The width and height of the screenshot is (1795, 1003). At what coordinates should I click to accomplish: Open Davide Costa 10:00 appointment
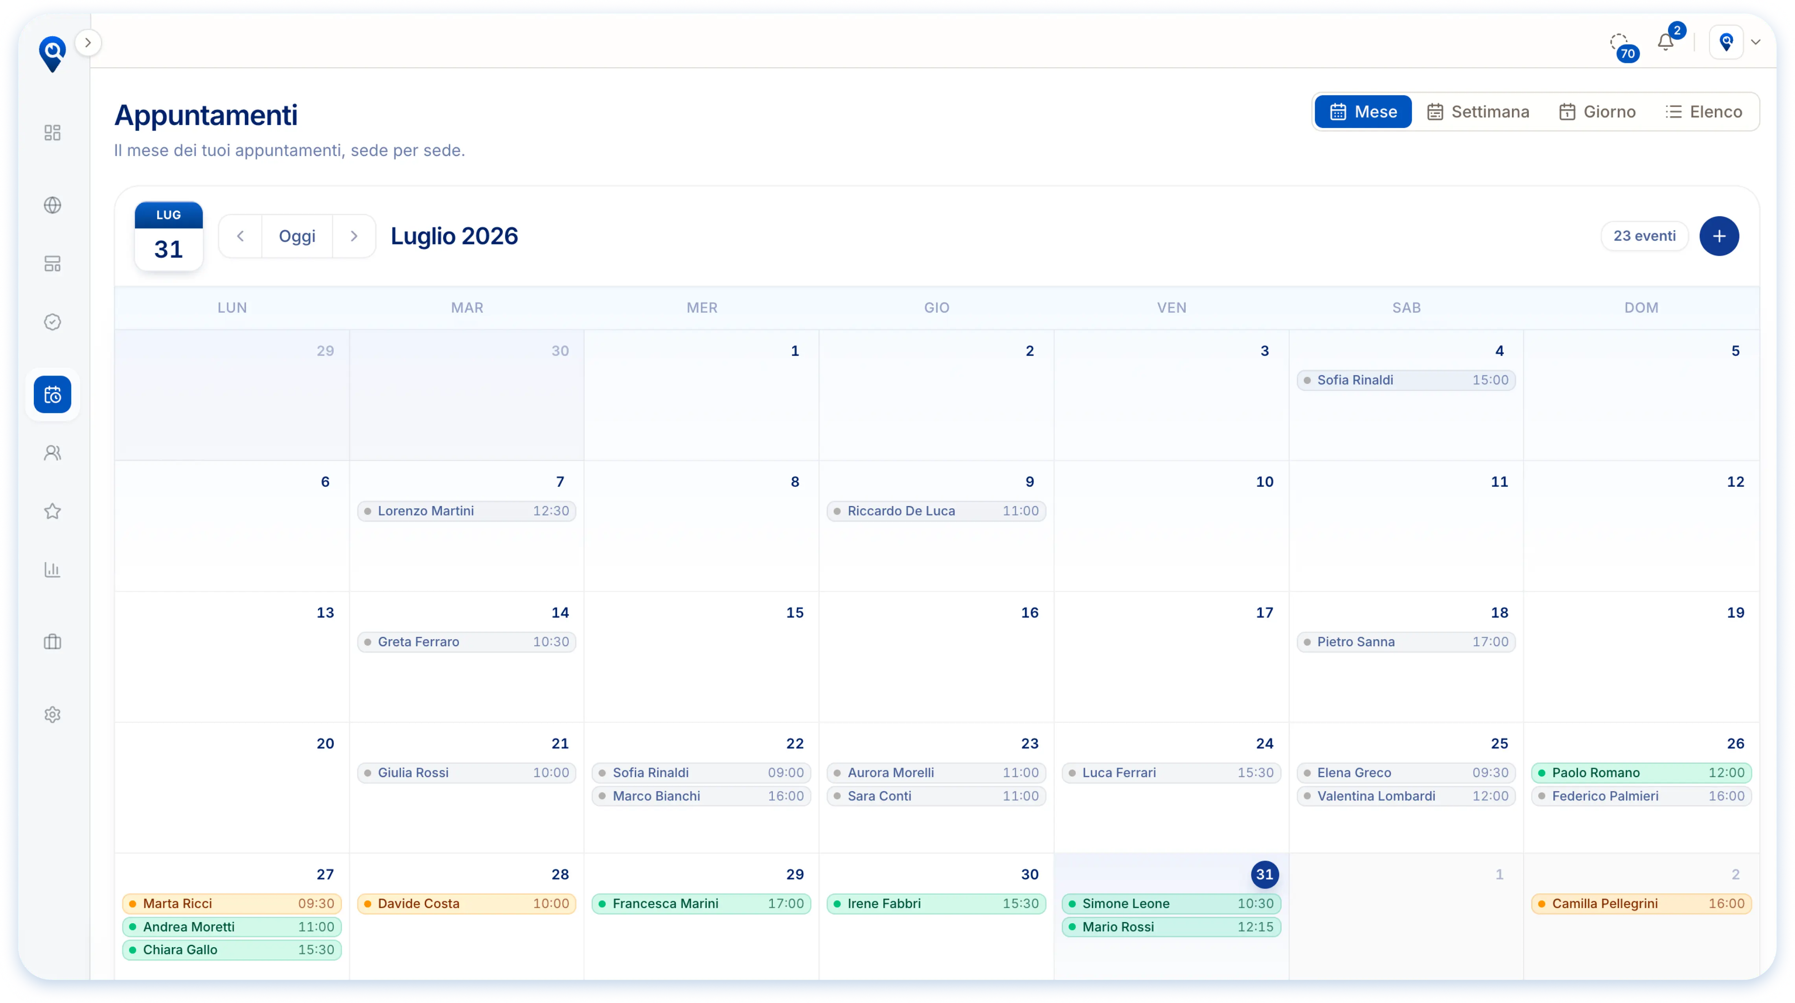coord(467,904)
